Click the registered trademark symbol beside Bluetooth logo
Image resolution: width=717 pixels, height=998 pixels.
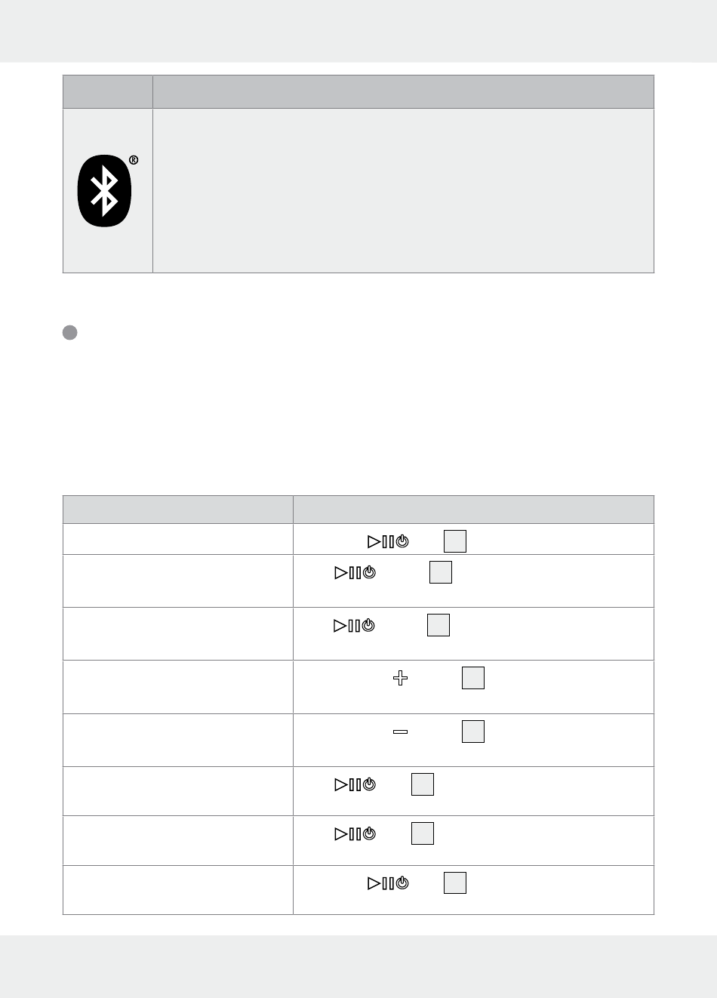[x=134, y=160]
